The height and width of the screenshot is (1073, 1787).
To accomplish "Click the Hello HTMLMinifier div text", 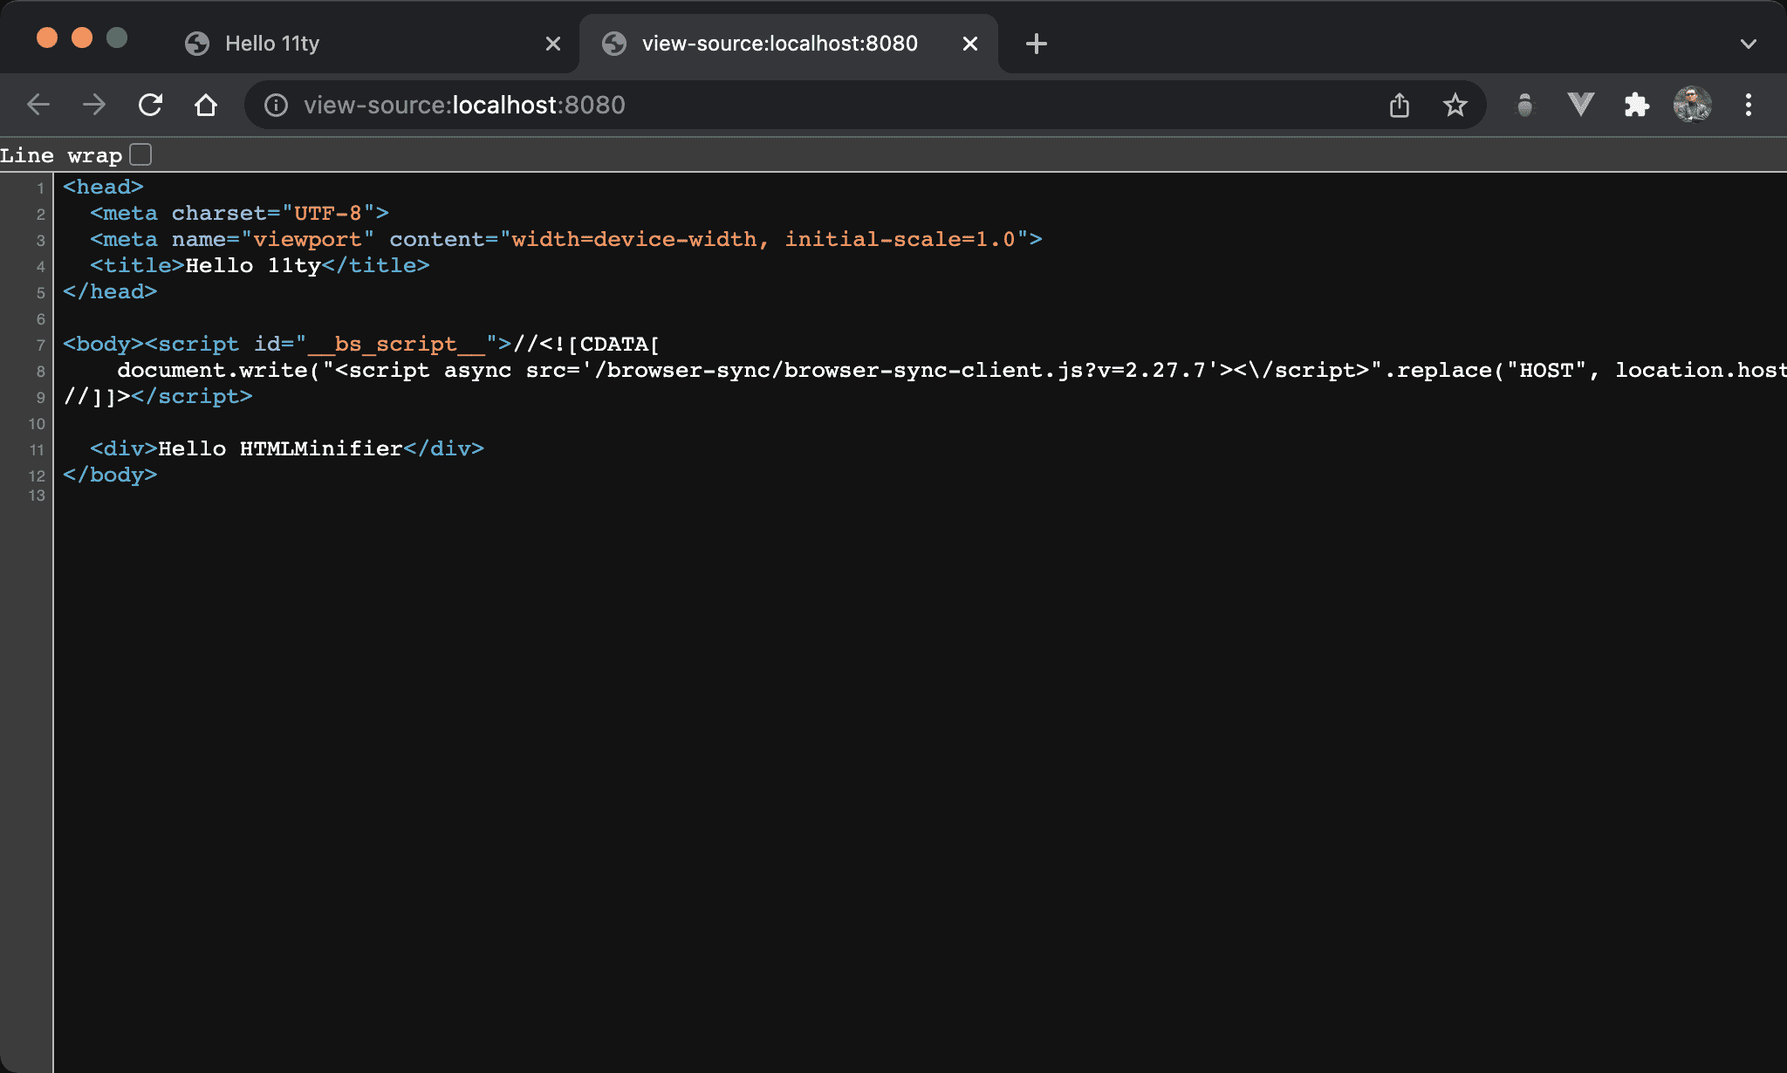I will point(280,448).
